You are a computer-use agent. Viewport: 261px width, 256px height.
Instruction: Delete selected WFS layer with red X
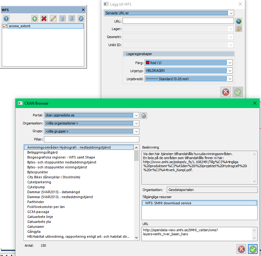pos(44,19)
